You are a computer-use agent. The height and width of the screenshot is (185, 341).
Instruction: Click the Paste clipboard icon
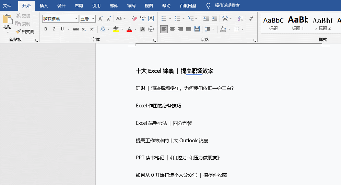[8, 19]
